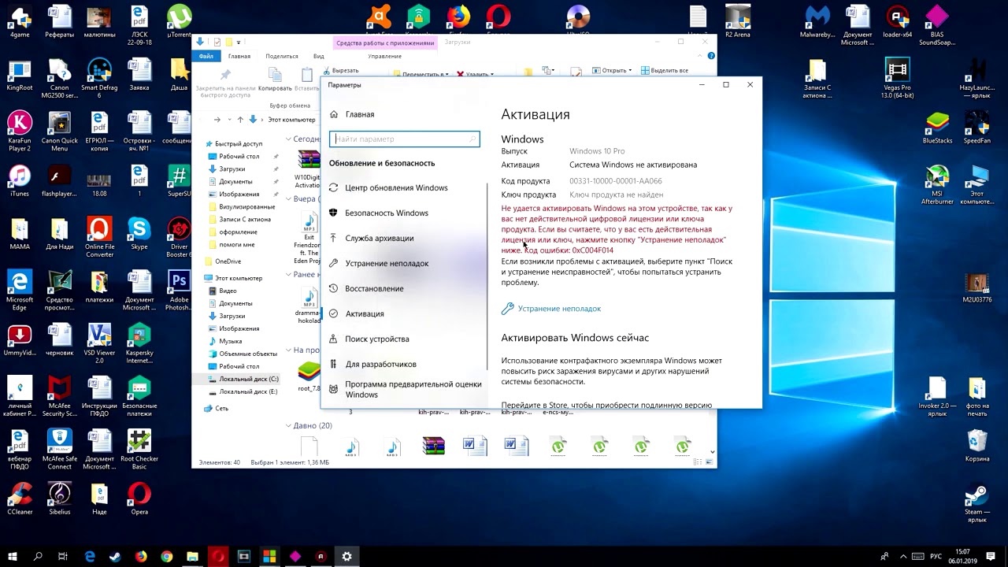Open Microsoft Store taskbar icon

tap(269, 557)
